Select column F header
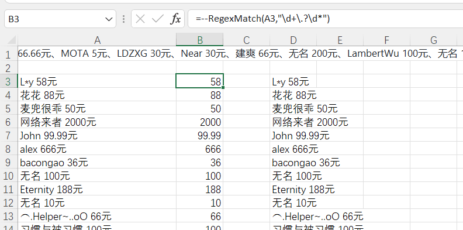 pyautogui.click(x=386, y=40)
